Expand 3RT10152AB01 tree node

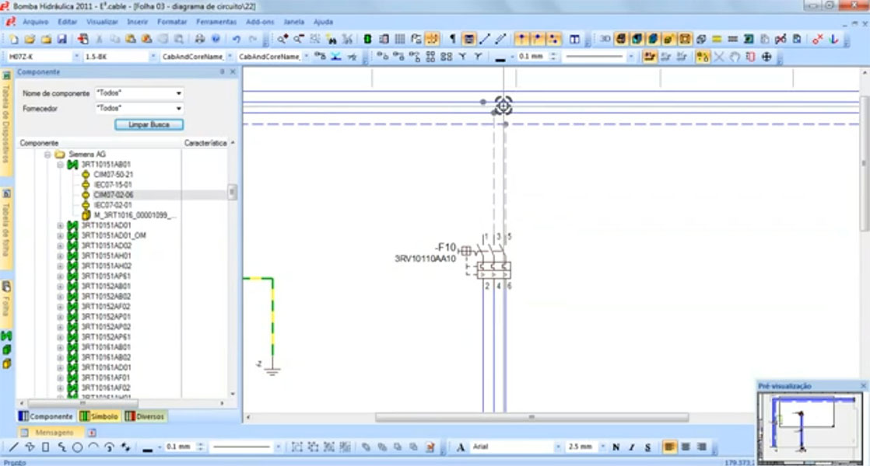pyautogui.click(x=60, y=286)
